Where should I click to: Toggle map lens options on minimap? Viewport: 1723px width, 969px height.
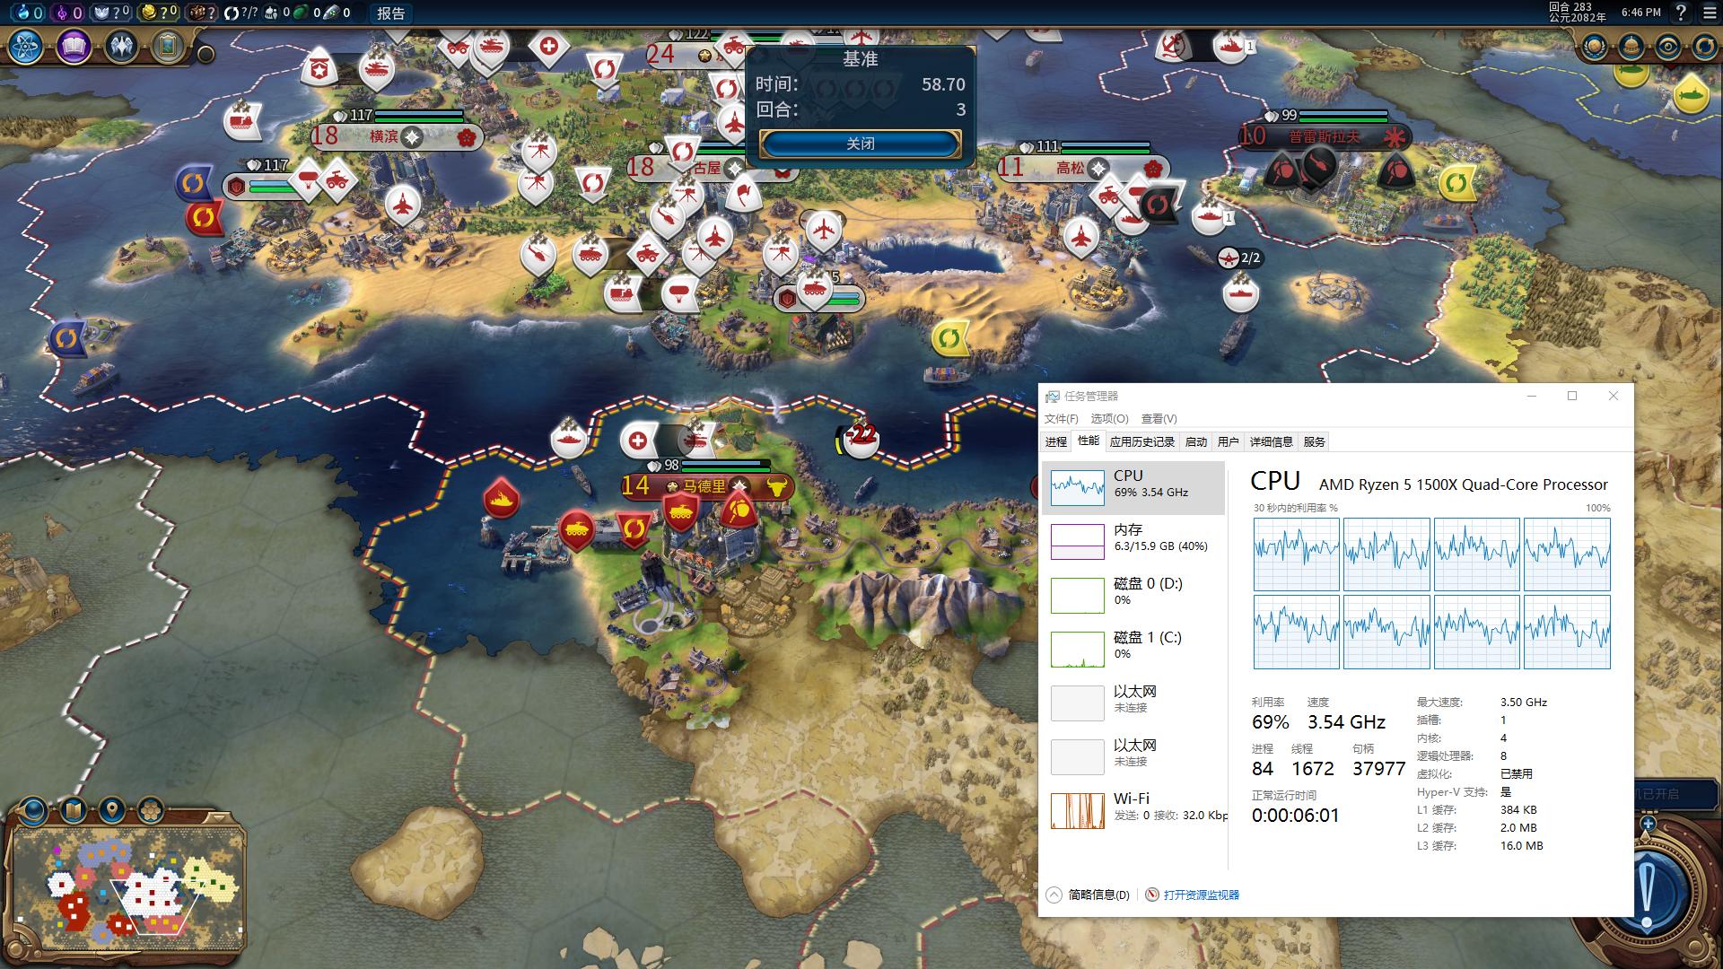click(x=34, y=811)
